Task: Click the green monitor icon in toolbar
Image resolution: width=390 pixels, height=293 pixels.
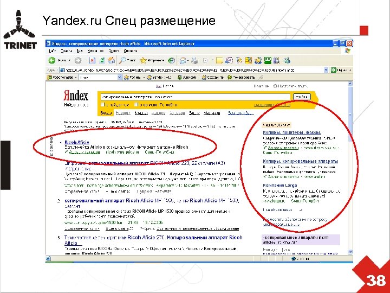Action: coord(268,60)
